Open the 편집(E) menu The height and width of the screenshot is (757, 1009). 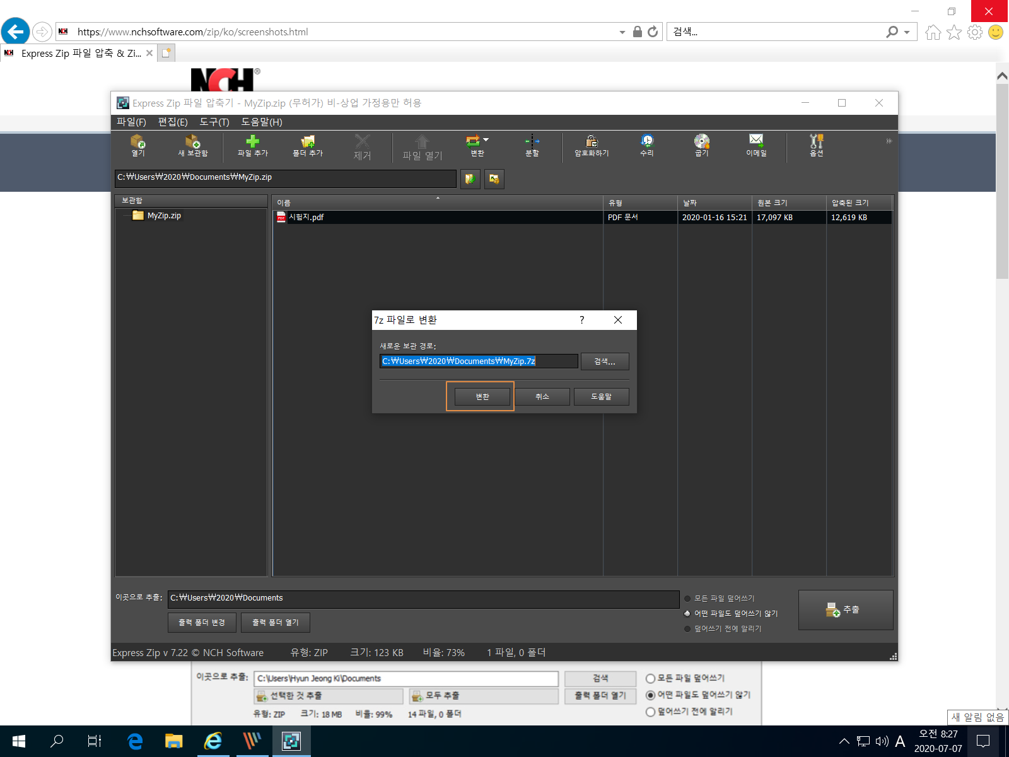click(173, 122)
